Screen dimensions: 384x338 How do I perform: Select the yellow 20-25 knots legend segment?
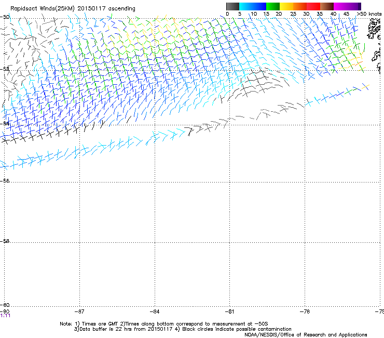[286, 6]
